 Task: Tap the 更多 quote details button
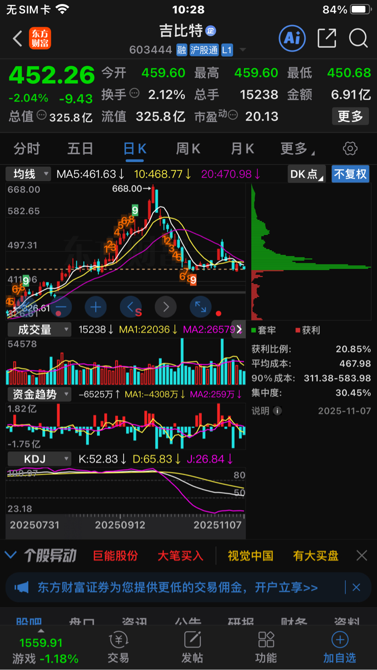(350, 116)
